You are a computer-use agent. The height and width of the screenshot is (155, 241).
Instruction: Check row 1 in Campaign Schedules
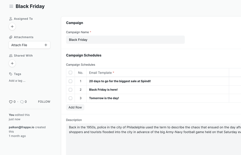point(70,81)
